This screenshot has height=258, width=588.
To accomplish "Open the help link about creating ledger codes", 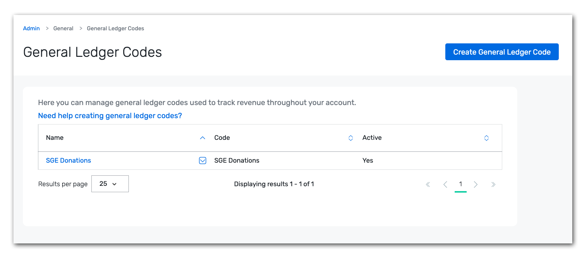I will pos(110,116).
